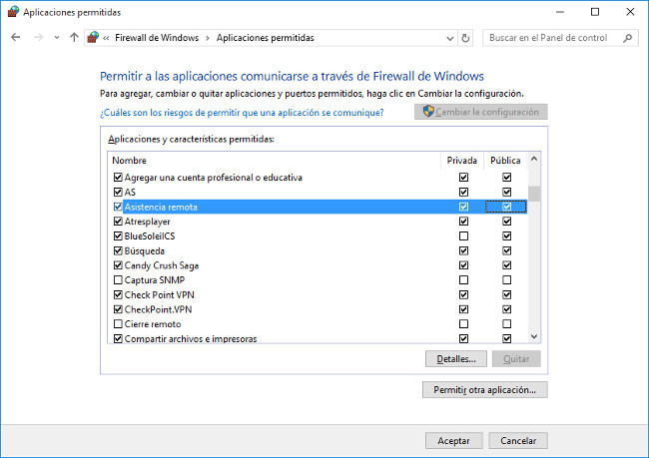This screenshot has width=649, height=458.
Task: Click the list scrollbar down arrow
Action: (x=534, y=336)
